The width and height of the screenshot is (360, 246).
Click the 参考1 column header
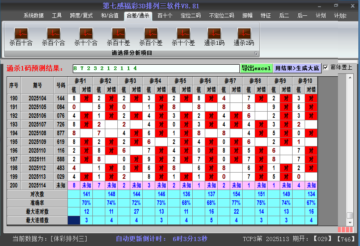[x=80, y=81]
